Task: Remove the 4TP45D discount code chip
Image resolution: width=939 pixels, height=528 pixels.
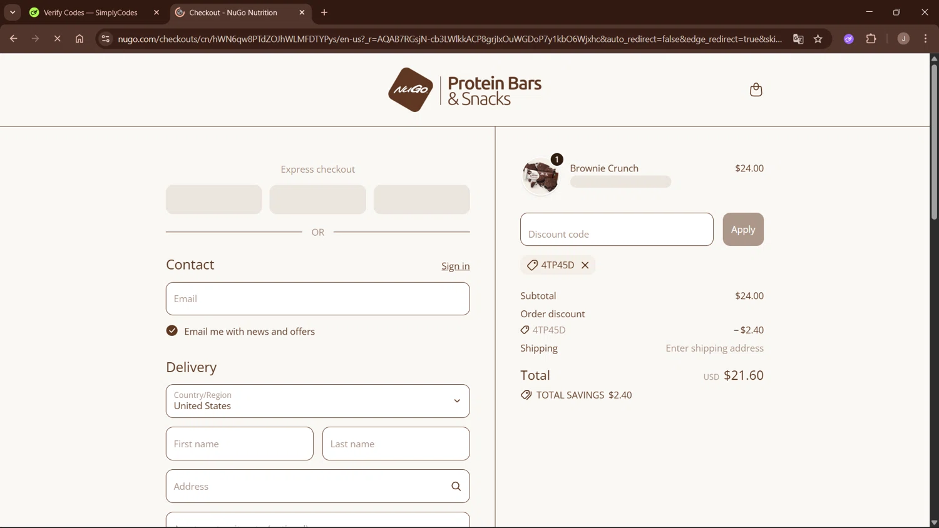Action: tap(585, 265)
